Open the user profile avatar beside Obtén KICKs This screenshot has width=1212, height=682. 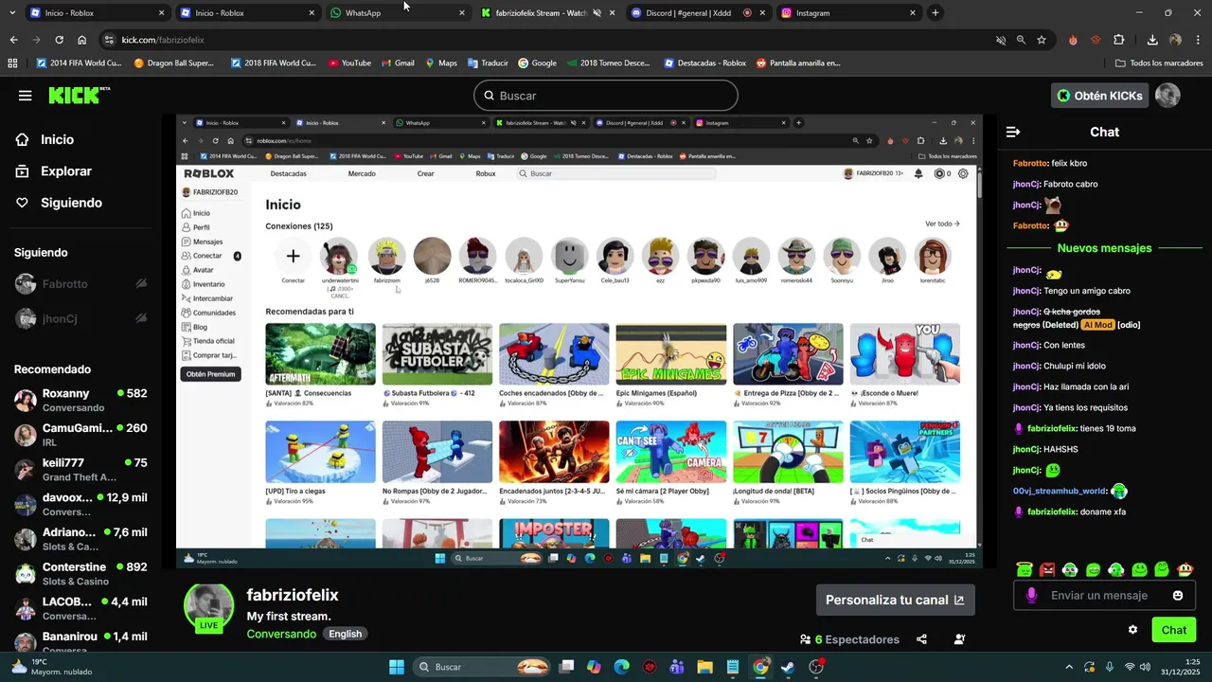tap(1167, 96)
